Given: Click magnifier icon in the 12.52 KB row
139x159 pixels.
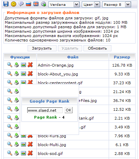Looking at the screenshot, I should (x=10, y=109).
